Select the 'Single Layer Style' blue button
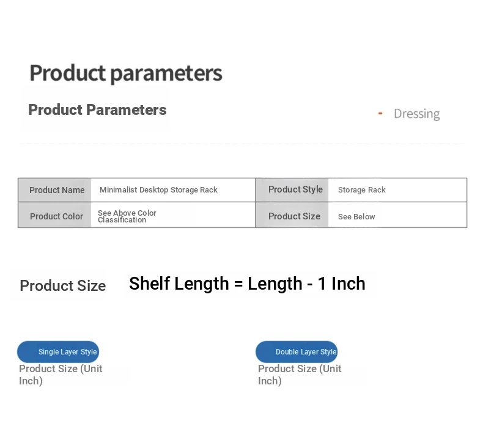 click(58, 352)
